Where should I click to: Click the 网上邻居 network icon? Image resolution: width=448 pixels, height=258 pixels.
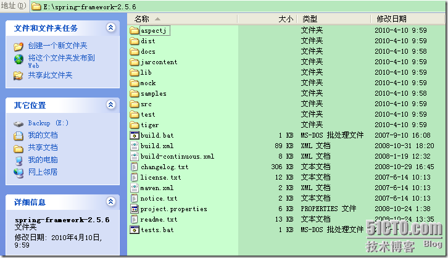point(19,173)
